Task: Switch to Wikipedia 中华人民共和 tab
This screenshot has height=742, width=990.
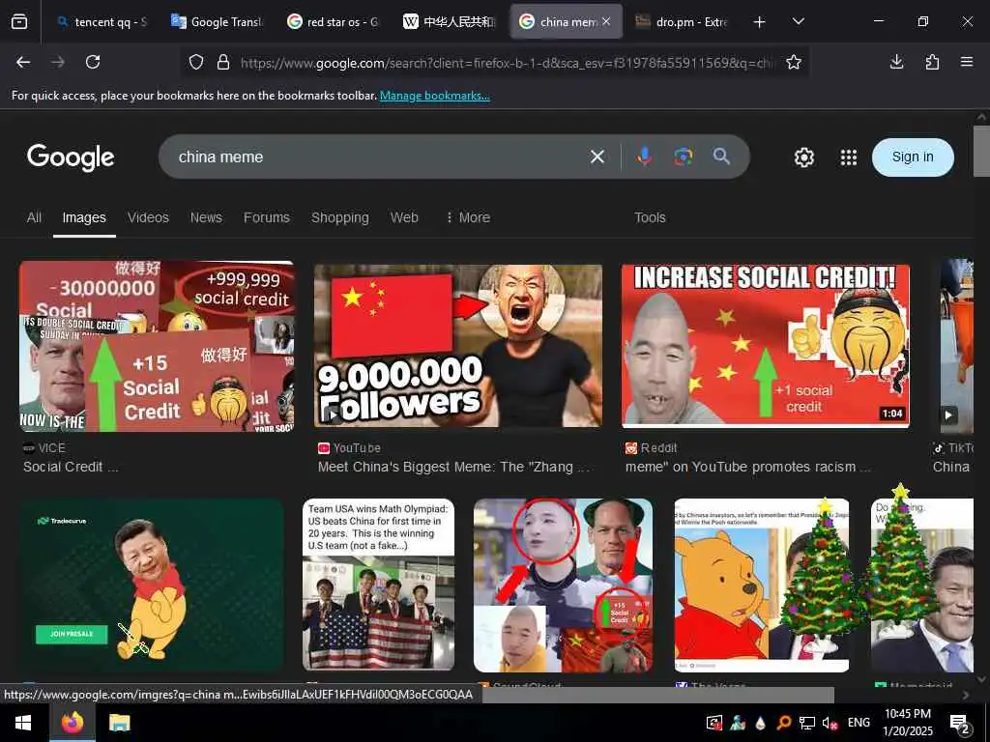Action: pyautogui.click(x=449, y=22)
